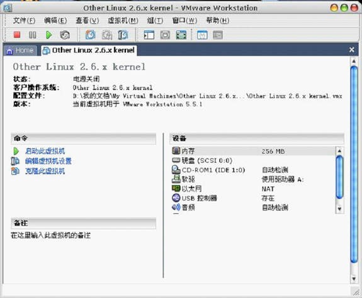The image size is (362, 298).
Task: Open the 组(T) menu
Action: coord(155,21)
